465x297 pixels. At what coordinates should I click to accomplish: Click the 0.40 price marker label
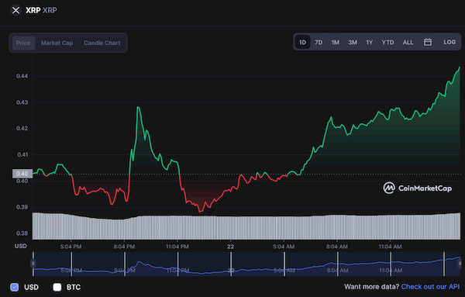[x=22, y=174]
